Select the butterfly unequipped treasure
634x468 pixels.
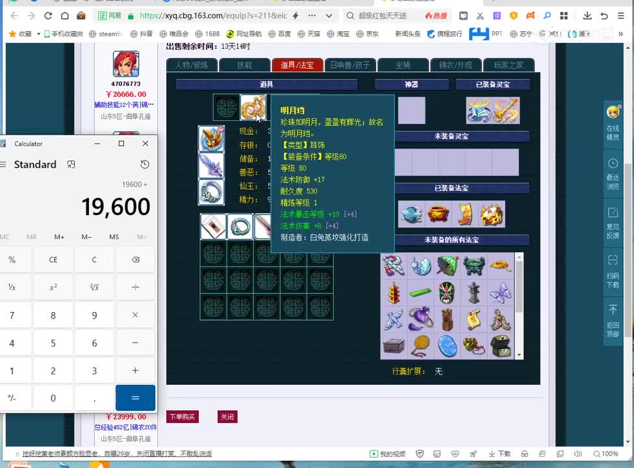tap(500, 292)
